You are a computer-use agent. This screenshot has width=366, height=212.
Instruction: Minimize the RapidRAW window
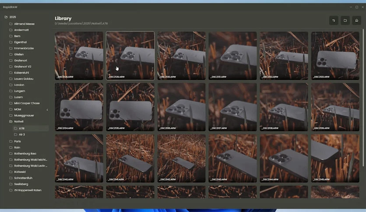pyautogui.click(x=351, y=7)
